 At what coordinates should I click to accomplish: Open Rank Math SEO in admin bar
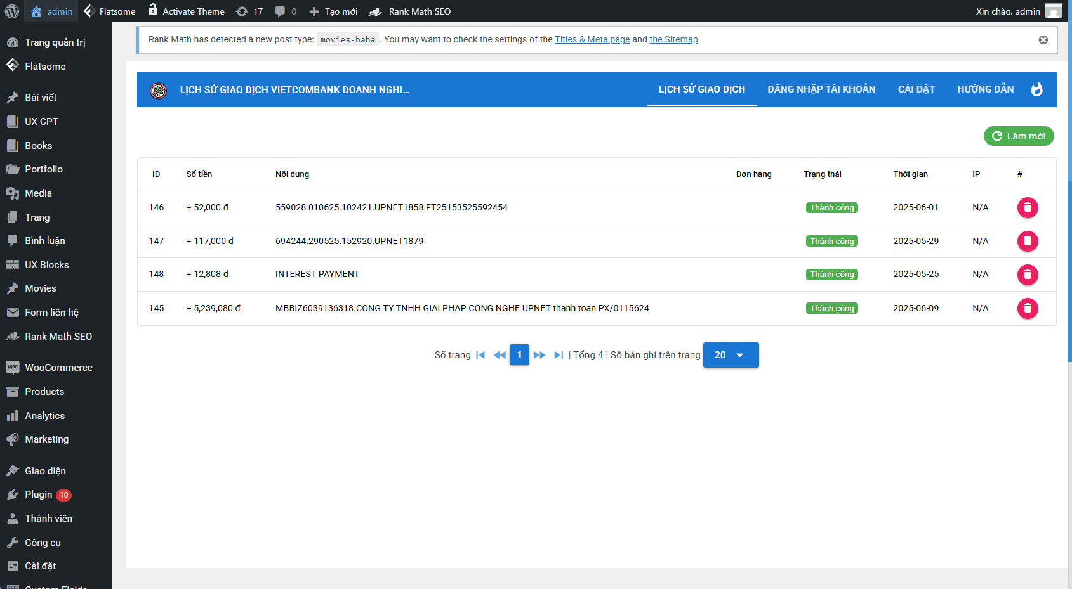click(410, 11)
